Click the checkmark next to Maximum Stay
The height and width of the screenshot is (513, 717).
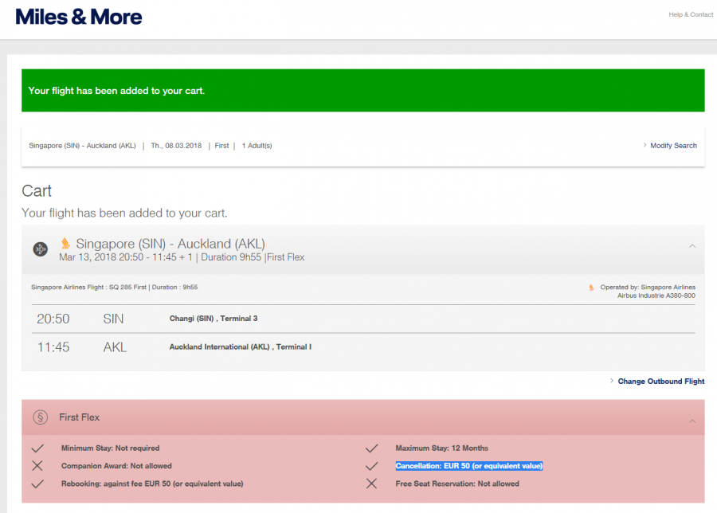(x=372, y=448)
